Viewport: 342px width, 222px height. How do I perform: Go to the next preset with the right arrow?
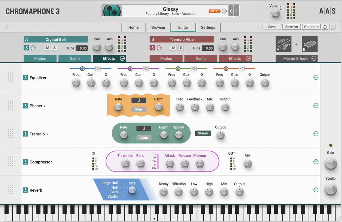[237, 11]
